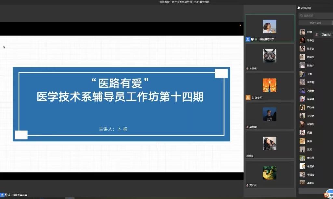Select the tile of the long-haired woman in a plaid top

pos(270,145)
